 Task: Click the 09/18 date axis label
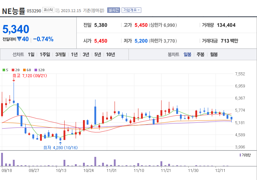7,170
